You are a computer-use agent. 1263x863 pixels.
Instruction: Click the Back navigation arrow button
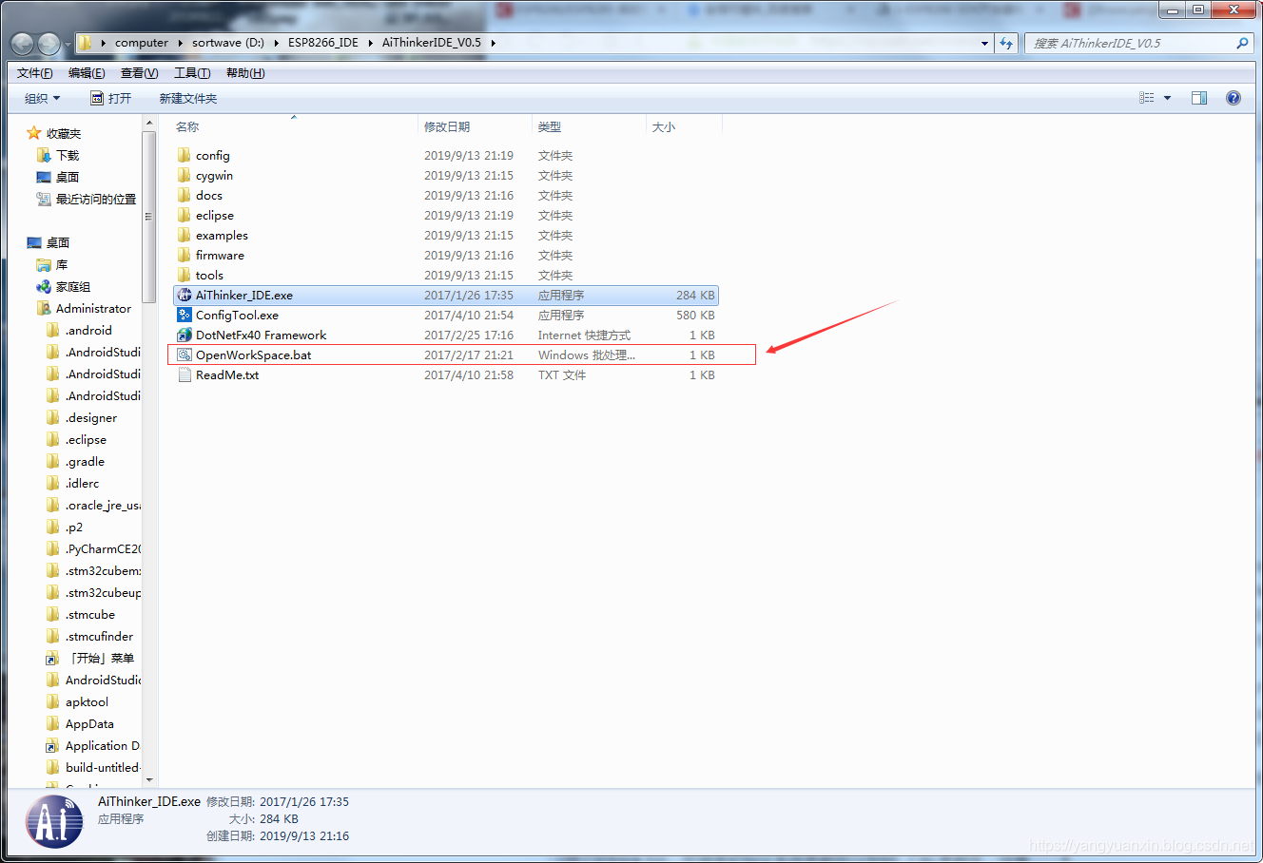click(x=23, y=44)
